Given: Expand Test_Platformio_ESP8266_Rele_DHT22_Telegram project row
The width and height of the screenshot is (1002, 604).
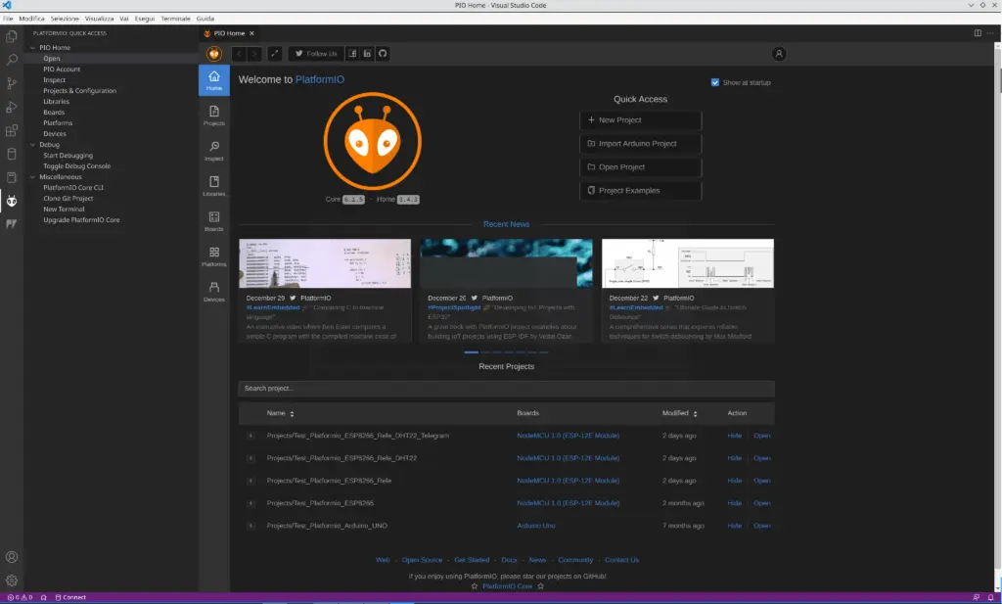Looking at the screenshot, I should [250, 436].
